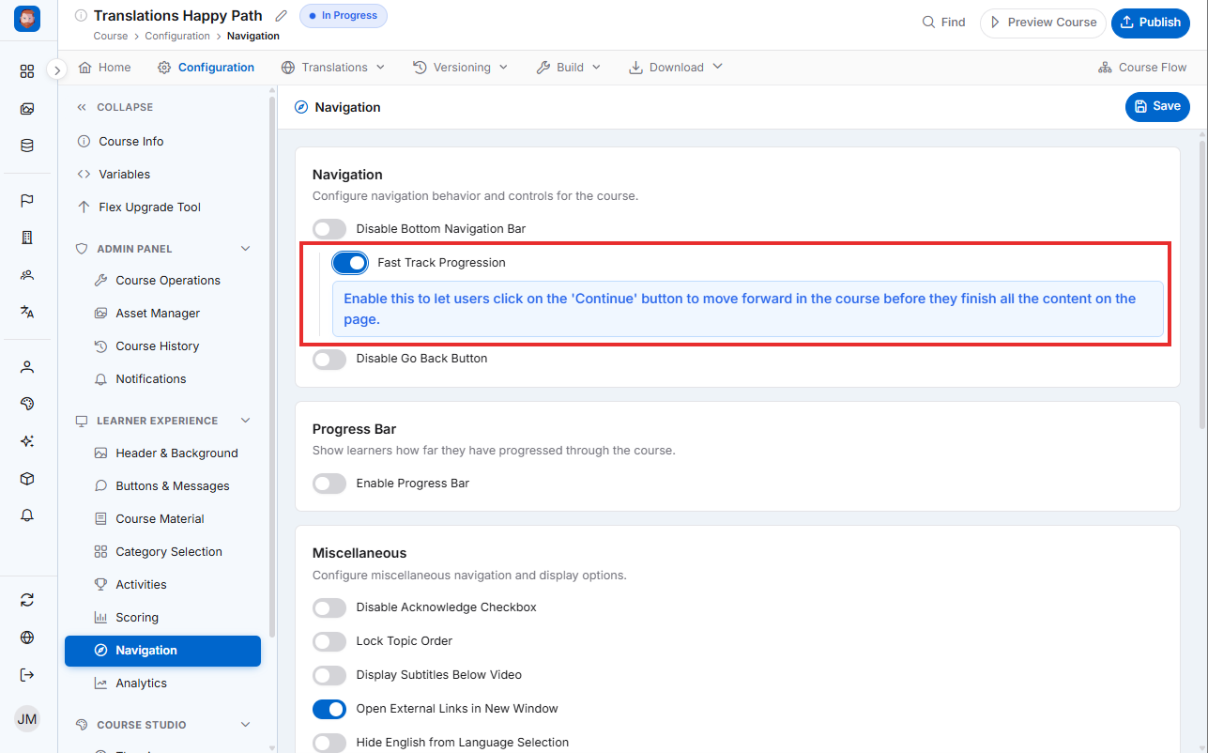The width and height of the screenshot is (1208, 753).
Task: Click the pencil icon beside course title
Action: [282, 16]
